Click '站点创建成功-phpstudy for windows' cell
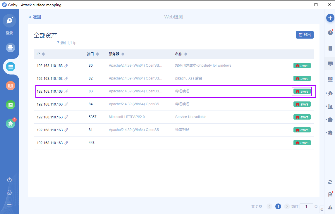 (x=203, y=65)
